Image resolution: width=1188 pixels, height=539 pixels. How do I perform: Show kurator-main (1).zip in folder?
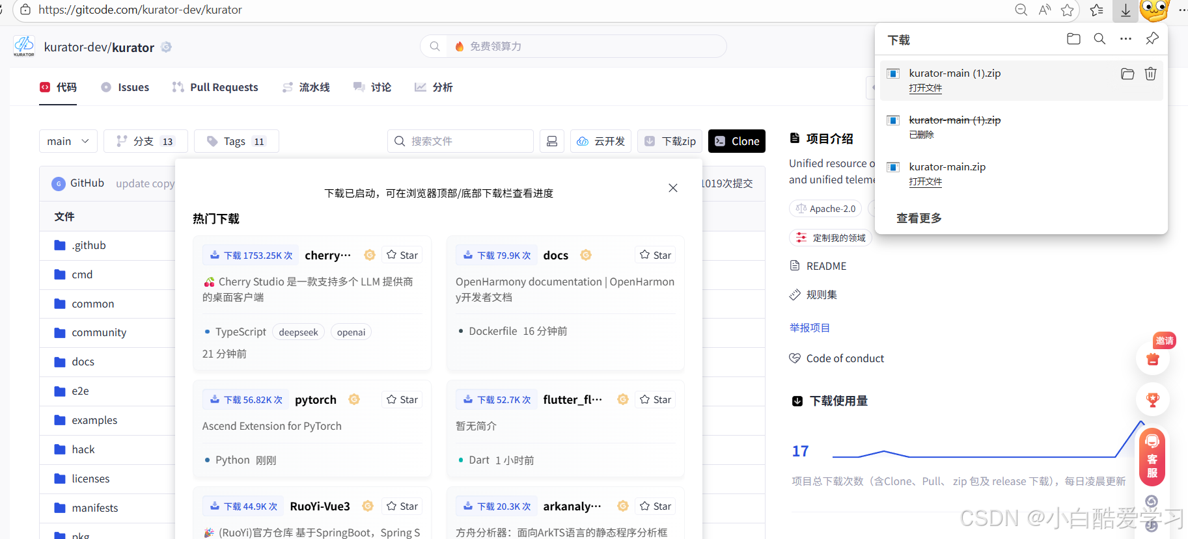tap(1127, 74)
